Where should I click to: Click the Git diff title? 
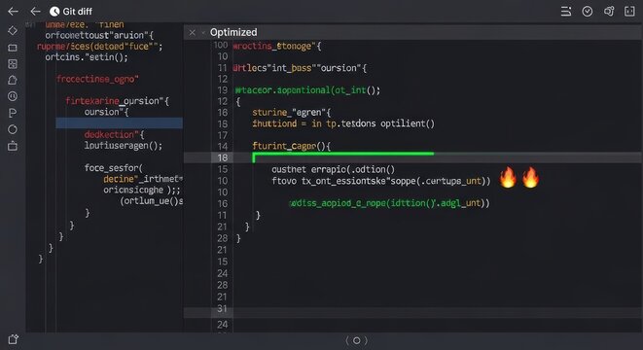tap(77, 12)
